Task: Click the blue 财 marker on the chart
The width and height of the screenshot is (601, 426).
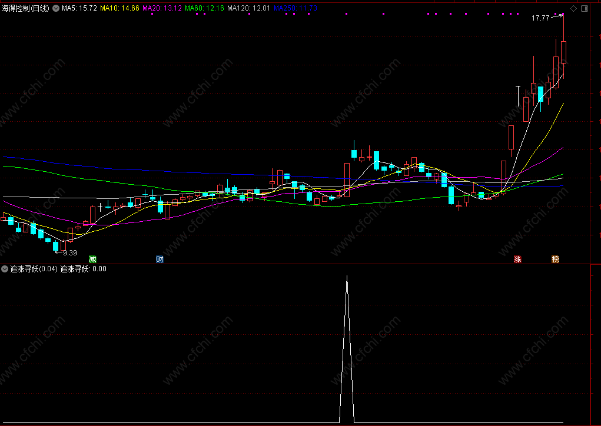Action: [x=160, y=259]
